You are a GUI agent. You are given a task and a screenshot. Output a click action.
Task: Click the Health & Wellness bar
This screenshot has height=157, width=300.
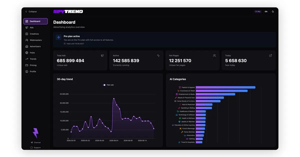pyautogui.click(x=201, y=118)
